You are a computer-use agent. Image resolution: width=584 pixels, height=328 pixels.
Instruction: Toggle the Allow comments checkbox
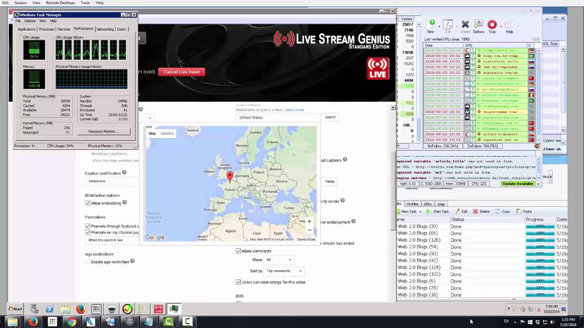(238, 251)
